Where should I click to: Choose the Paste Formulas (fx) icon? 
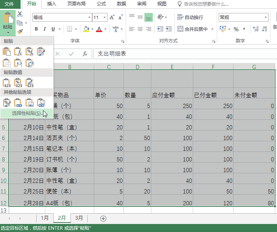click(18, 52)
